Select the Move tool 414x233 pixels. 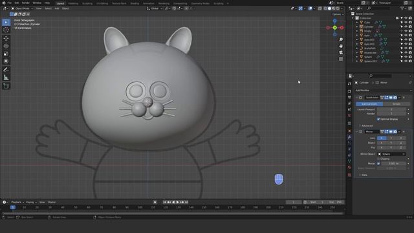pyautogui.click(x=6, y=38)
